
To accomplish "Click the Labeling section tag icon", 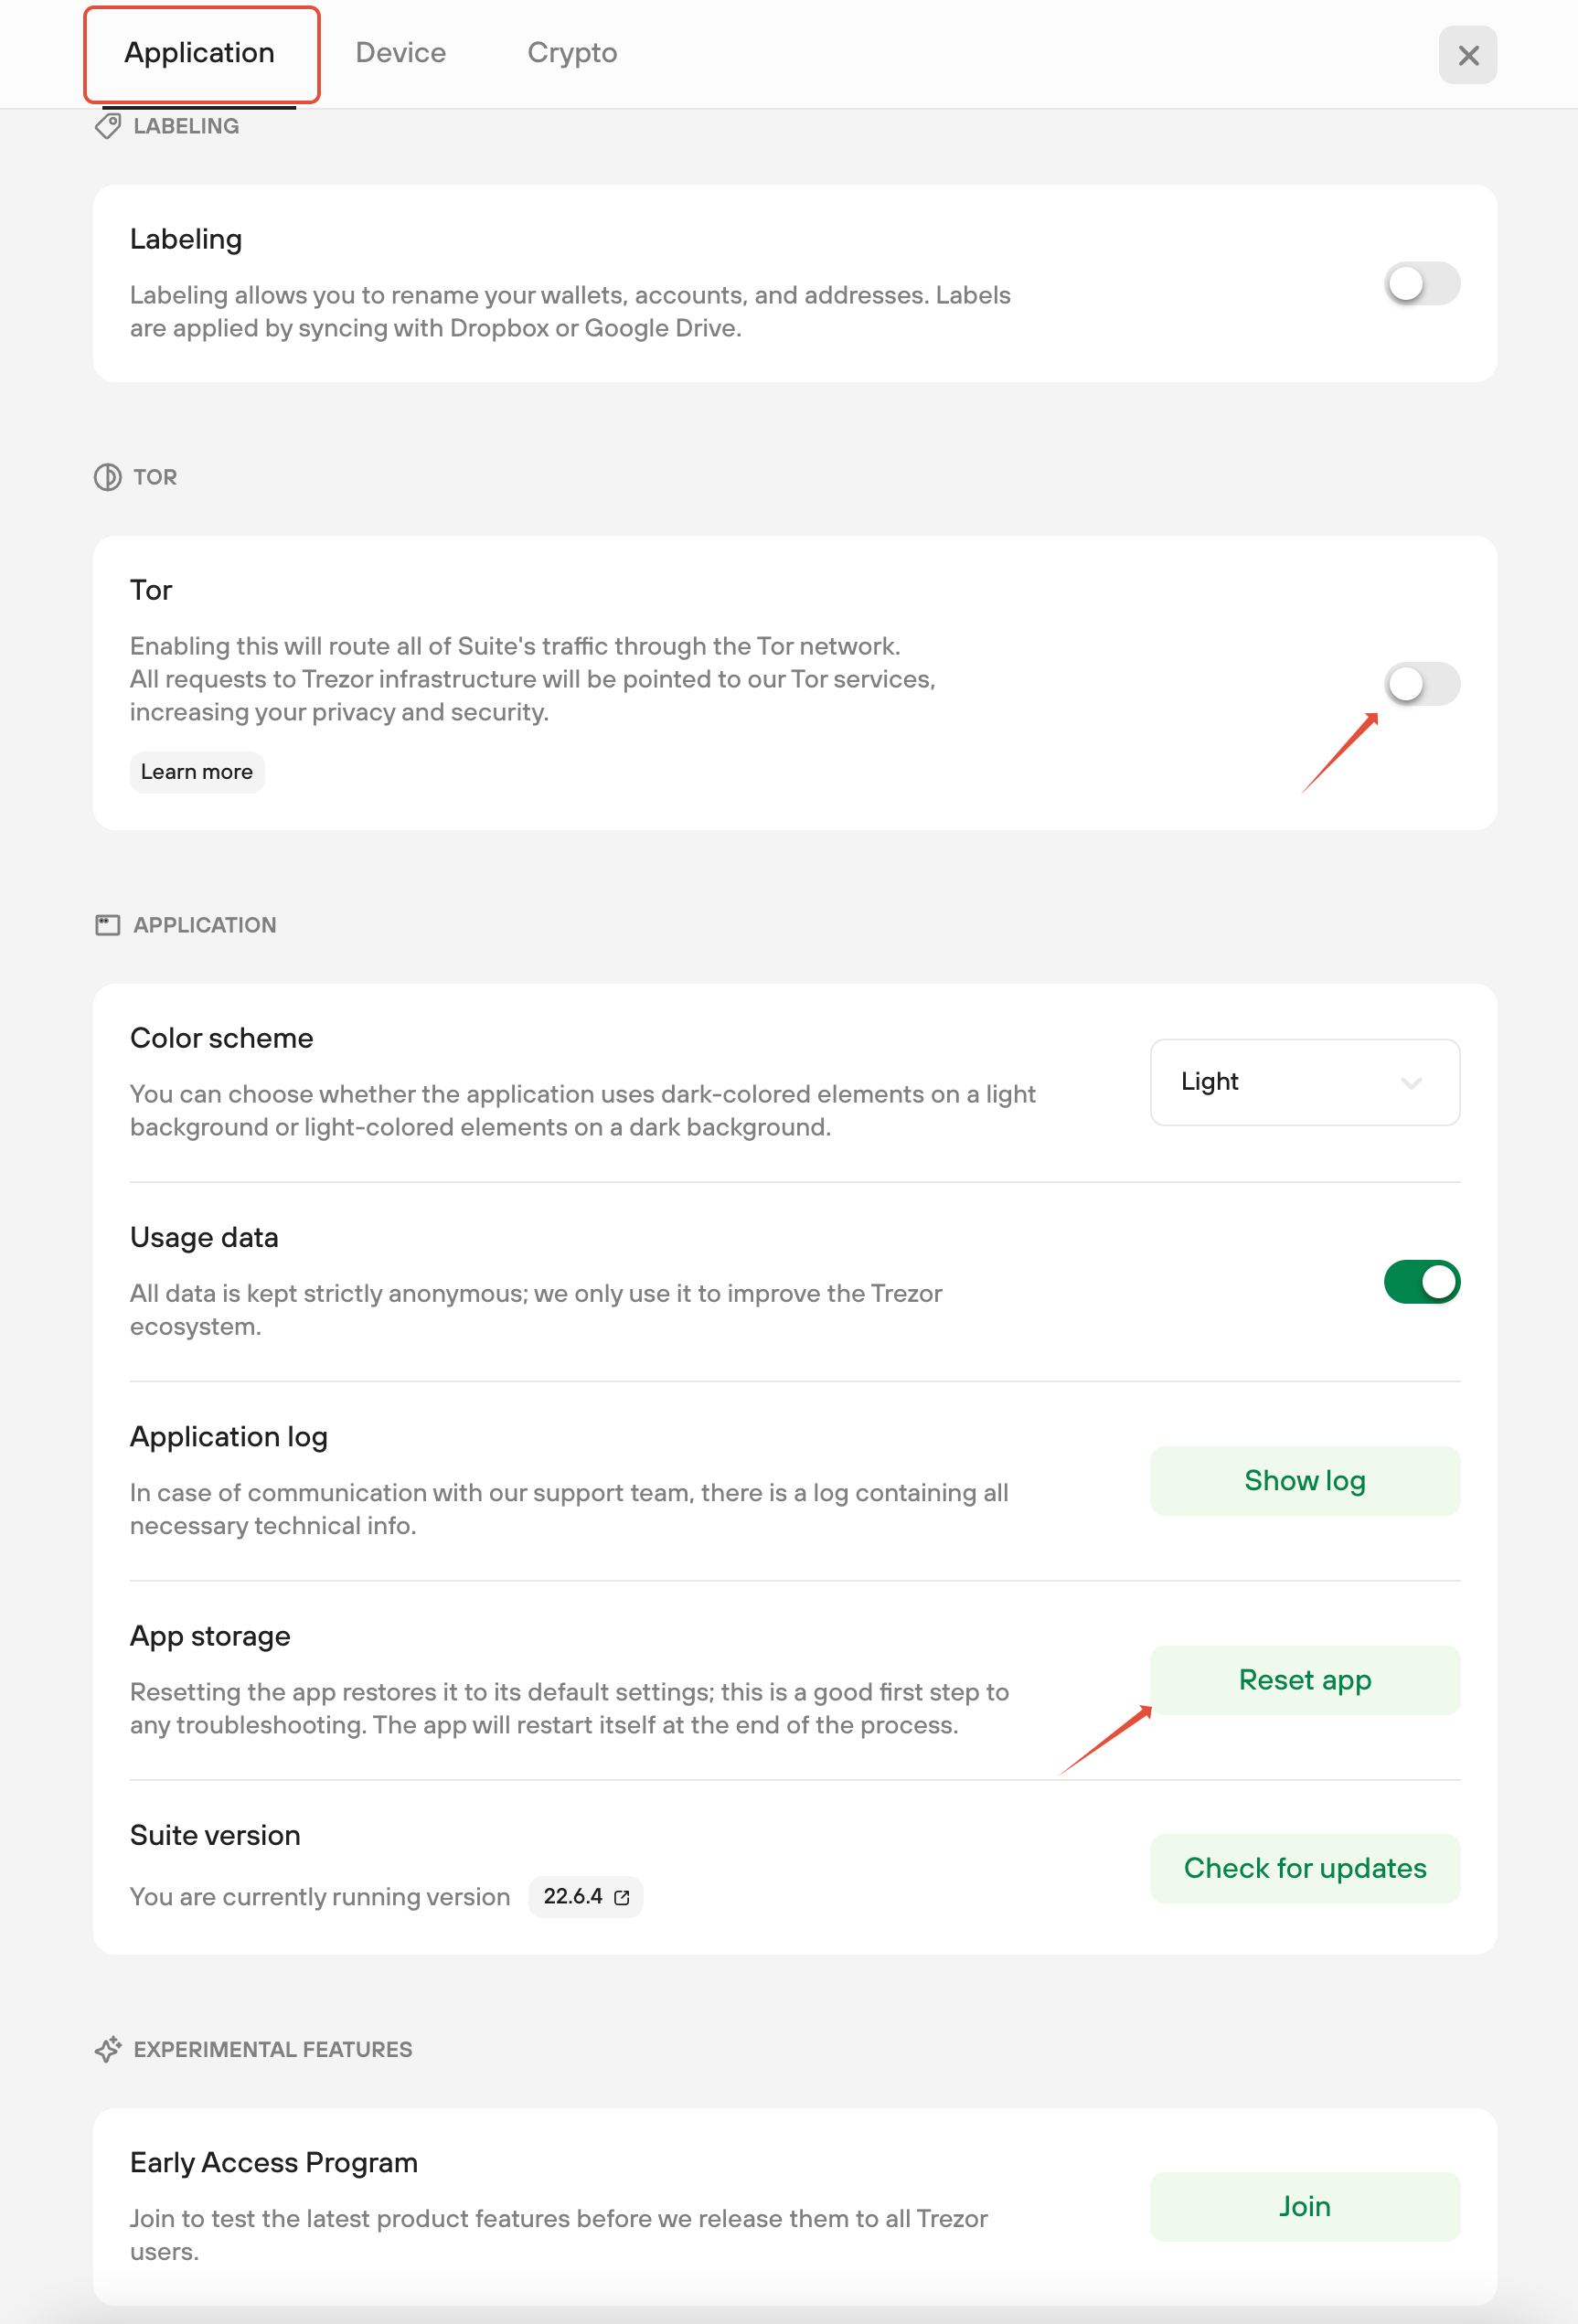I will click(108, 126).
